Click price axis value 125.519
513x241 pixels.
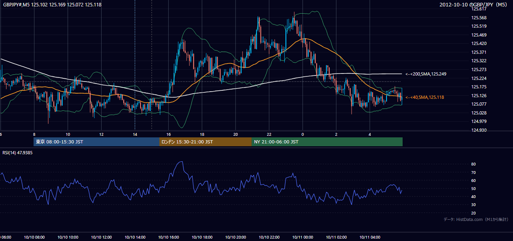click(x=479, y=26)
